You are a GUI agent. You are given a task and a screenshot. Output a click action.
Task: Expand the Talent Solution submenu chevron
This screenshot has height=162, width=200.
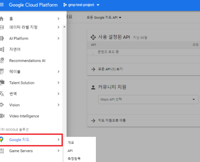[58, 83]
